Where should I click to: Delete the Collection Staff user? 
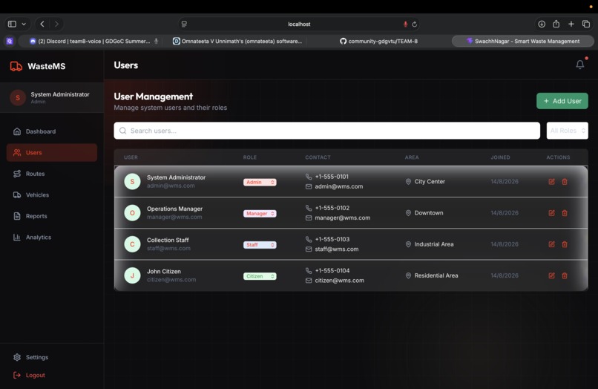click(565, 244)
